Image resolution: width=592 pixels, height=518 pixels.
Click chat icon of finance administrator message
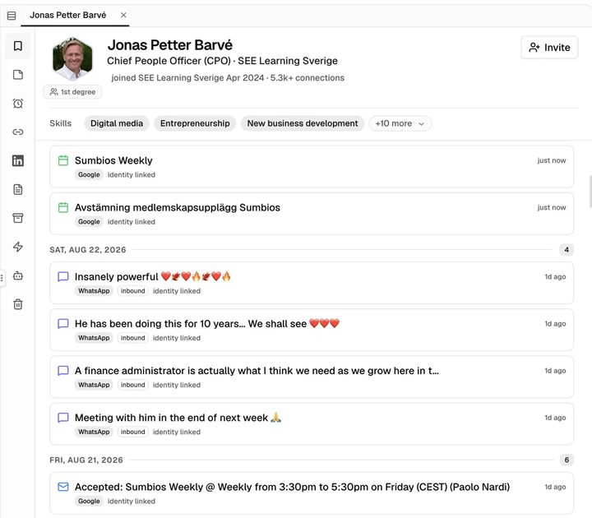point(63,370)
